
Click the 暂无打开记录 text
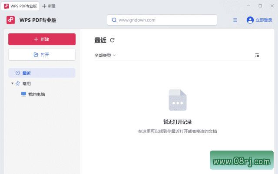(x=178, y=122)
